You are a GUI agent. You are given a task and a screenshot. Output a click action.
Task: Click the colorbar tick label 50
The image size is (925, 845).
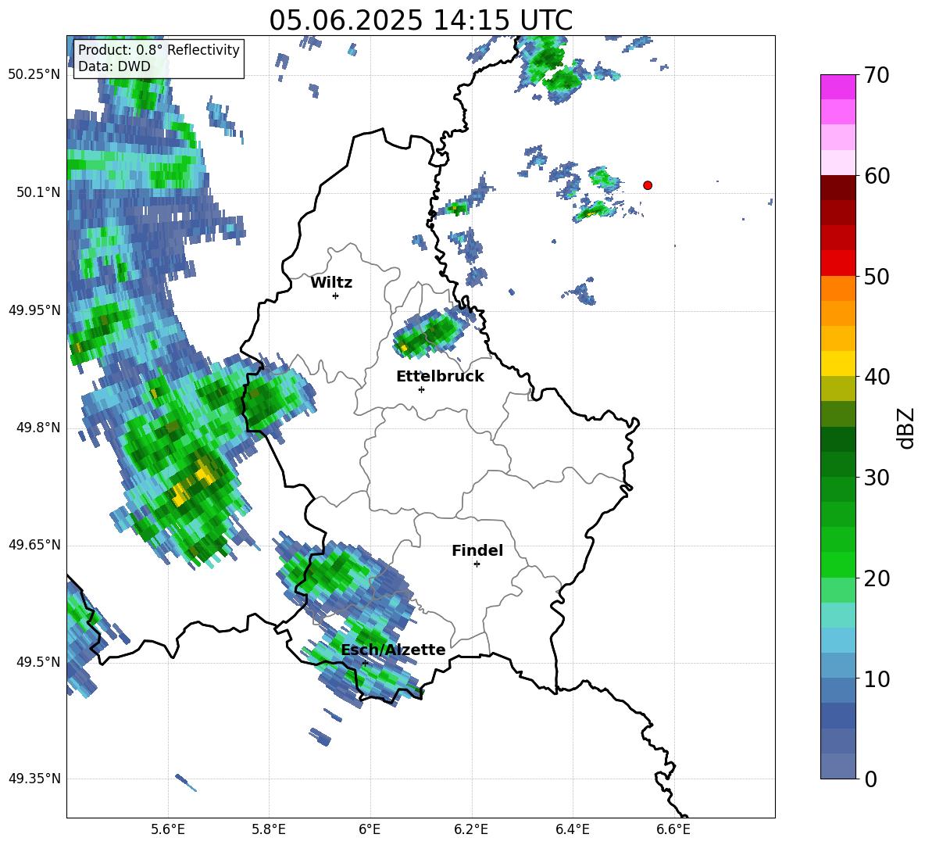point(877,276)
